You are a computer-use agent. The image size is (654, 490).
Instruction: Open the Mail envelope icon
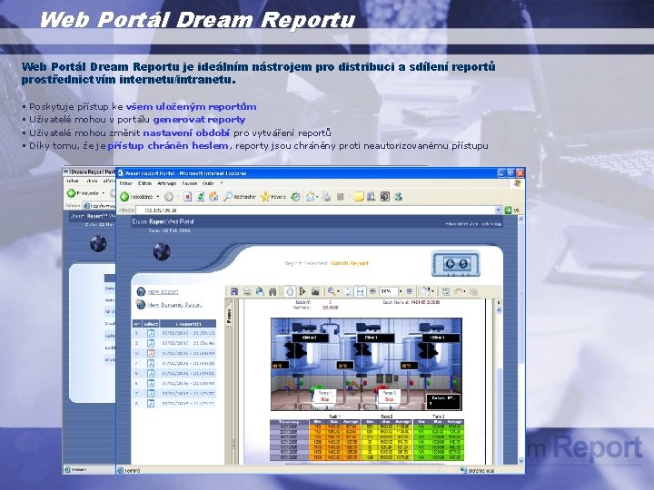311,196
